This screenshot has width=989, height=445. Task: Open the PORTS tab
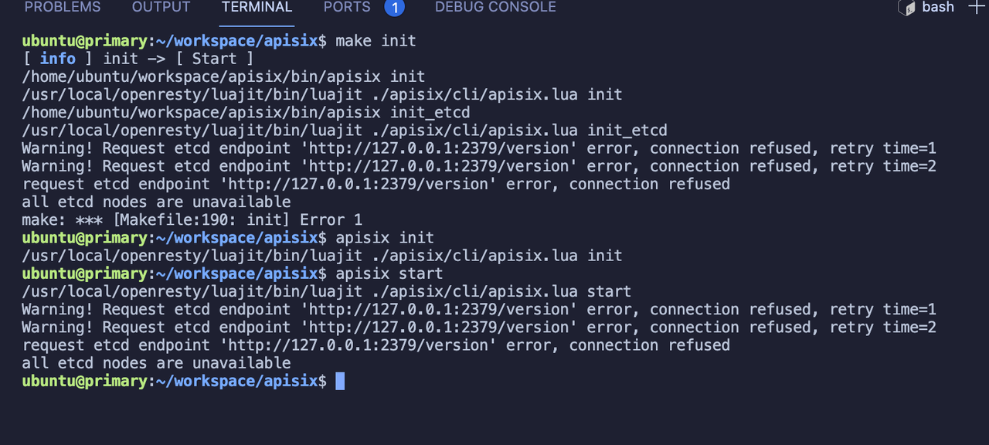(347, 7)
